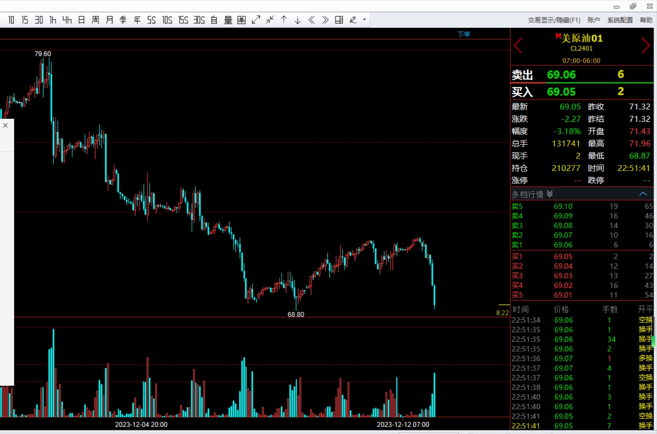Open the multi-window grid layout icon
657x434 pixels.
tap(339, 20)
